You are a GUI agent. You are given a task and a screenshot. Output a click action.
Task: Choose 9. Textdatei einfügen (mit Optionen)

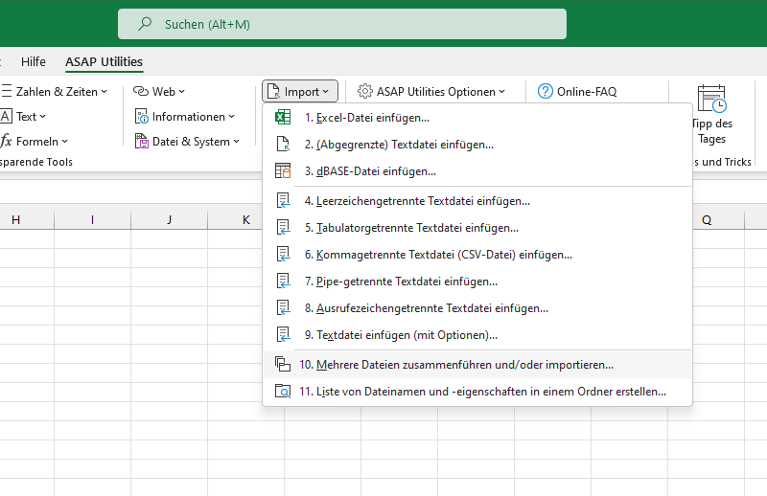(477, 335)
